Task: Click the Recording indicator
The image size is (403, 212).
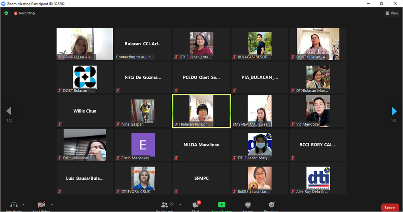Action: (x=24, y=13)
